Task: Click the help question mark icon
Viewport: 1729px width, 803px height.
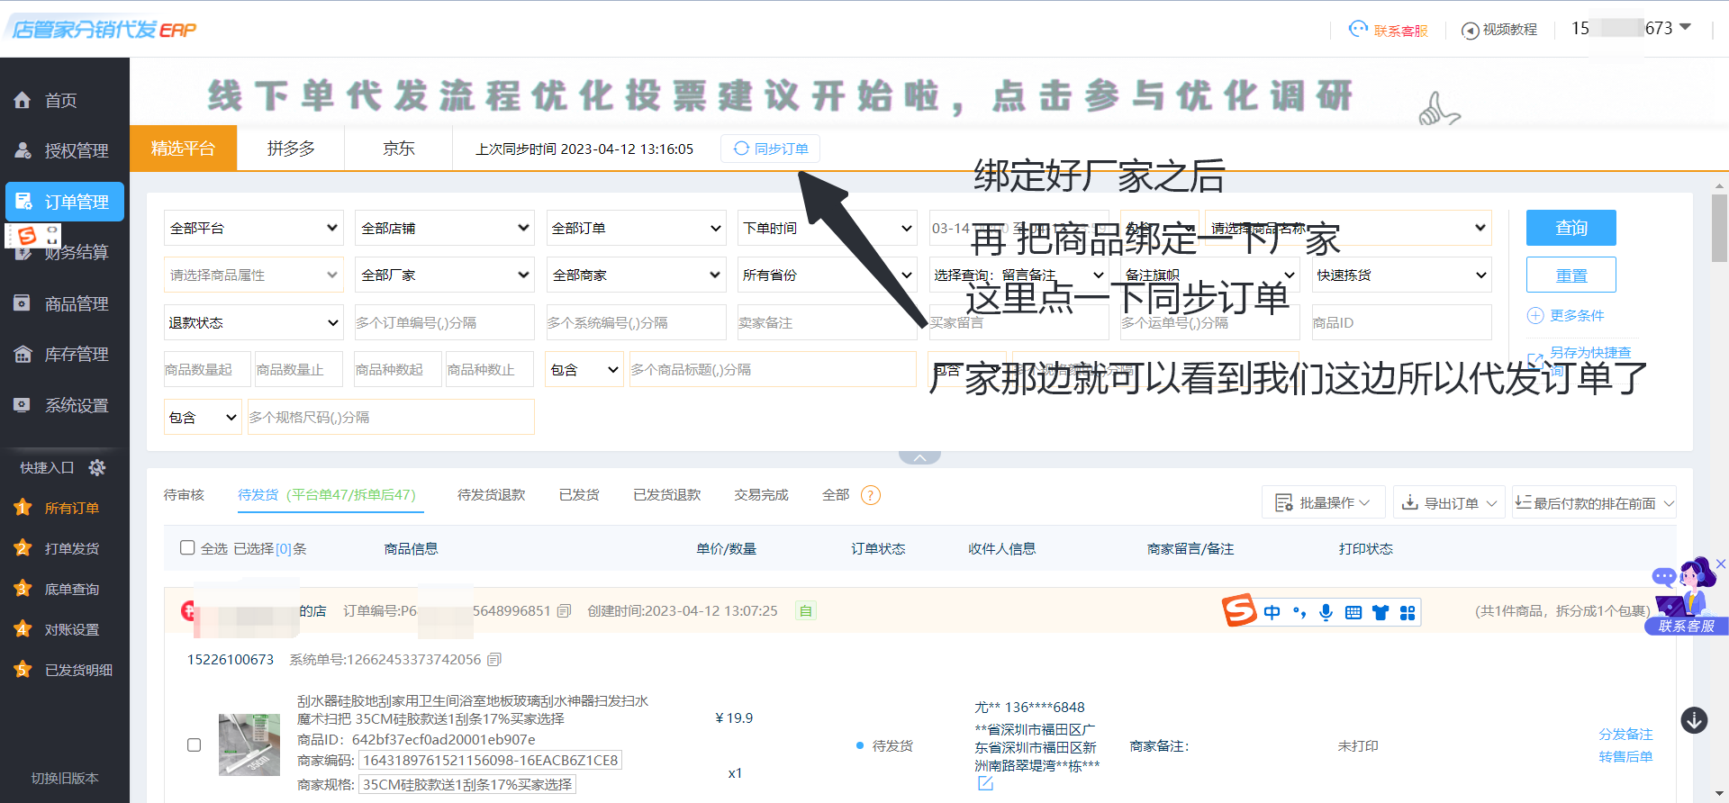Action: point(870,495)
